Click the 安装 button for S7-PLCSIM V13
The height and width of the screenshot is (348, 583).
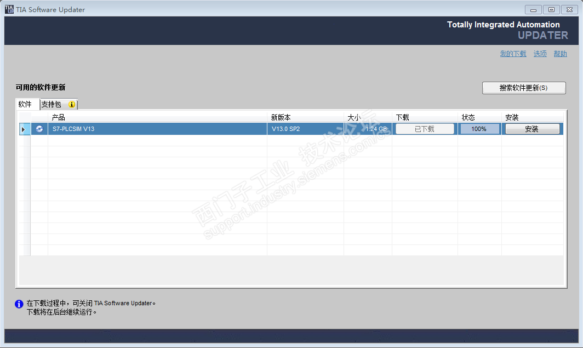click(532, 129)
